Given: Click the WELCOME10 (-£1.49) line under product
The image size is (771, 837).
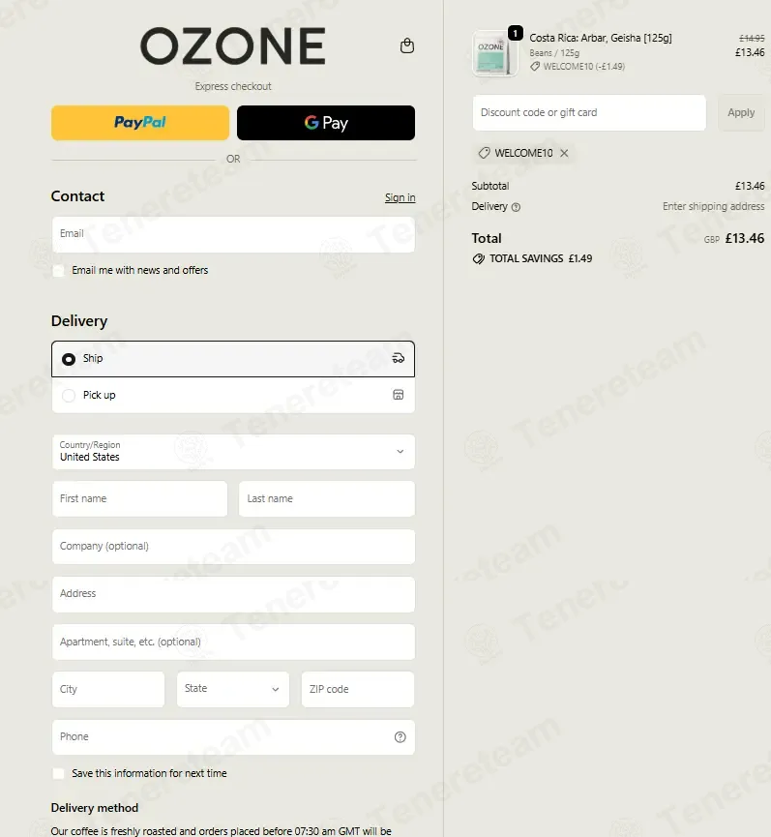Looking at the screenshot, I should (583, 67).
